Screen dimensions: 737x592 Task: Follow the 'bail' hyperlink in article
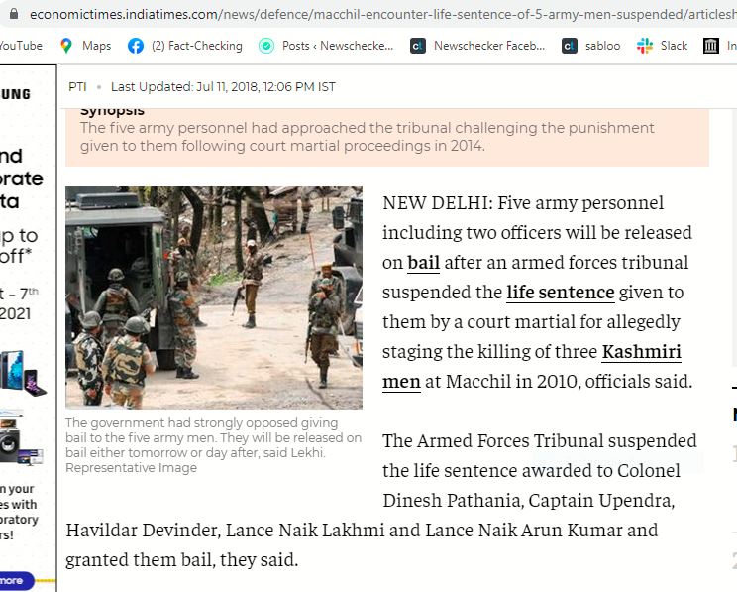[424, 263]
